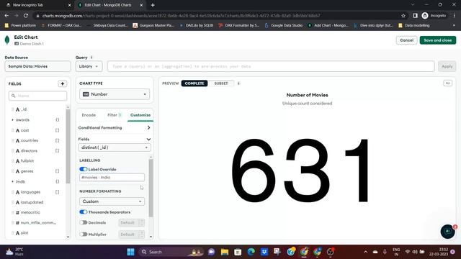Select the Customize tab
The height and width of the screenshot is (259, 461).
[140, 115]
